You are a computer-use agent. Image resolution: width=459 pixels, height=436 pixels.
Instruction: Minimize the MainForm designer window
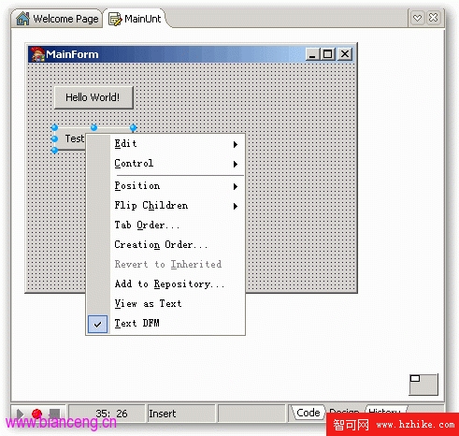point(312,54)
